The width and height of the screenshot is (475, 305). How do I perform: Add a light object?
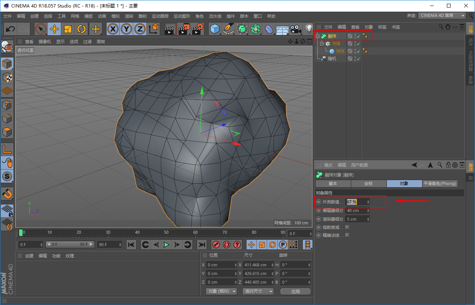[x=309, y=29]
